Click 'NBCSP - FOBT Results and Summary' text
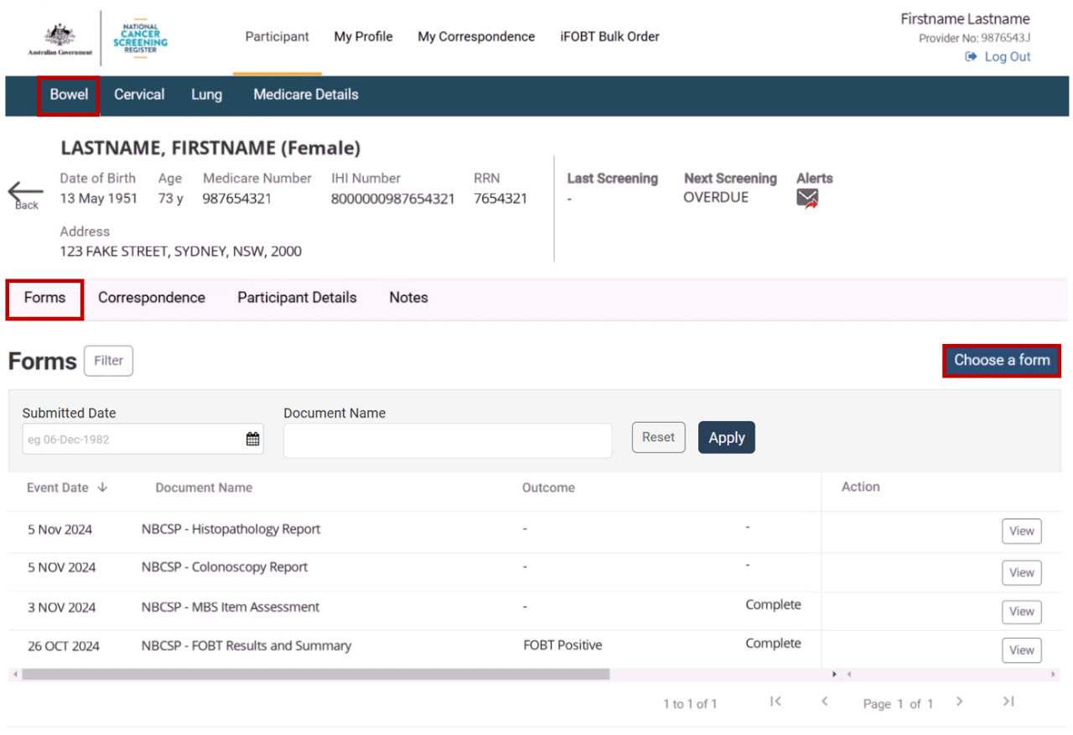The width and height of the screenshot is (1073, 735). point(246,646)
